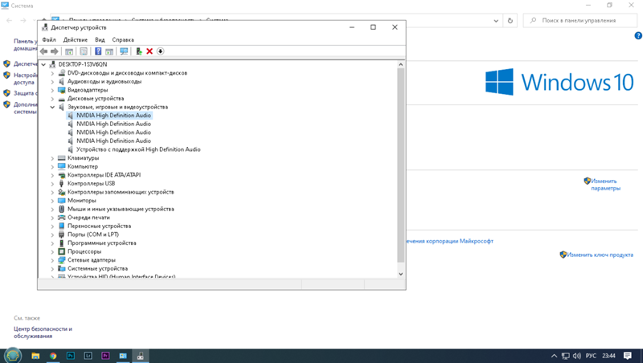Image resolution: width=643 pixels, height=363 pixels.
Task: Click the shell Start button on taskbar
Action: (12, 355)
